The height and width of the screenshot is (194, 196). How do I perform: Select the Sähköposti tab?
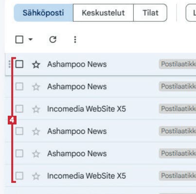coord(43,13)
